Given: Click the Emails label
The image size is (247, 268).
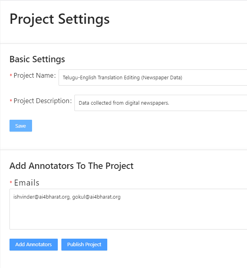Looking at the screenshot, I should pyautogui.click(x=27, y=183).
